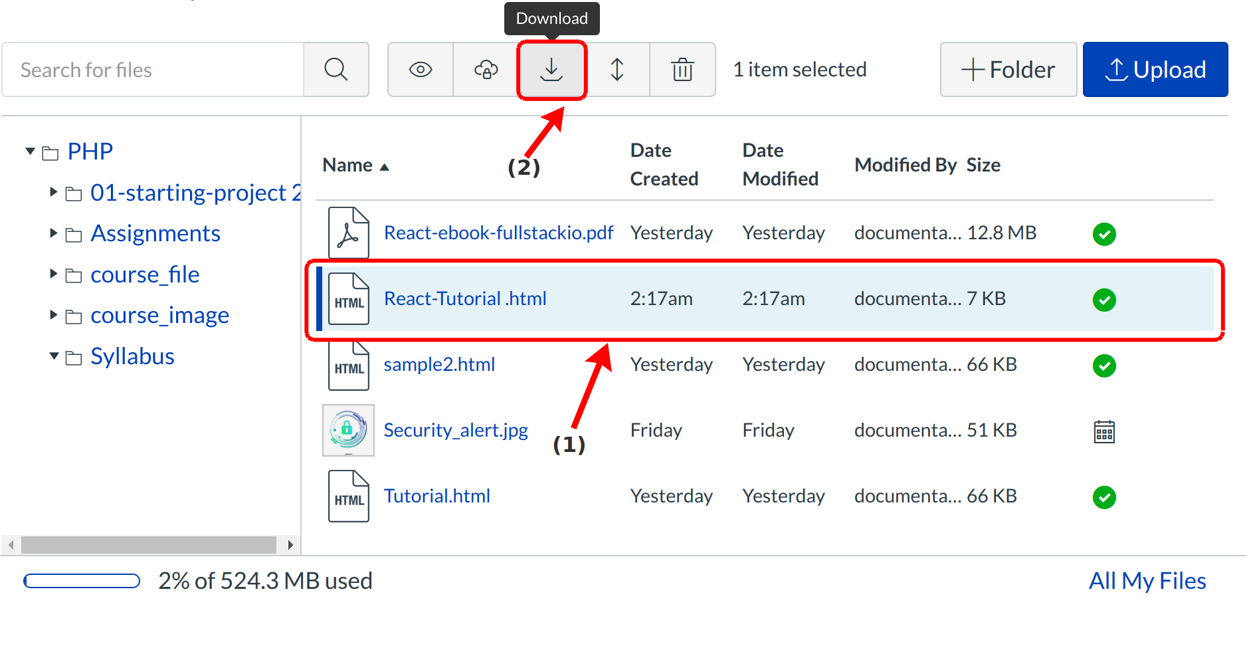Click the Search for files field

(153, 70)
